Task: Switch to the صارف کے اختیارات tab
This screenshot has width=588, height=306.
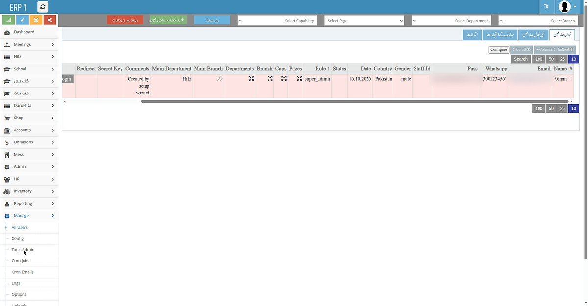Action: tap(500, 34)
